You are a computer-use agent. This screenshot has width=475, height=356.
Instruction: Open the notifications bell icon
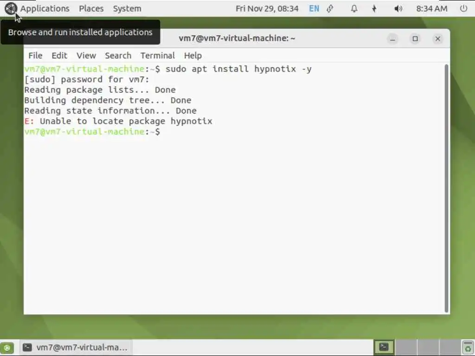(354, 8)
